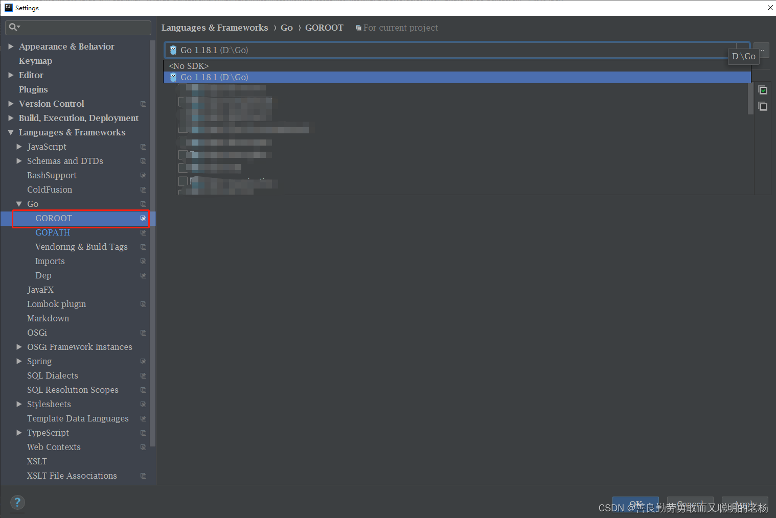The height and width of the screenshot is (518, 776).
Task: Click the empty square deselect-all packages icon
Action: [x=763, y=106]
